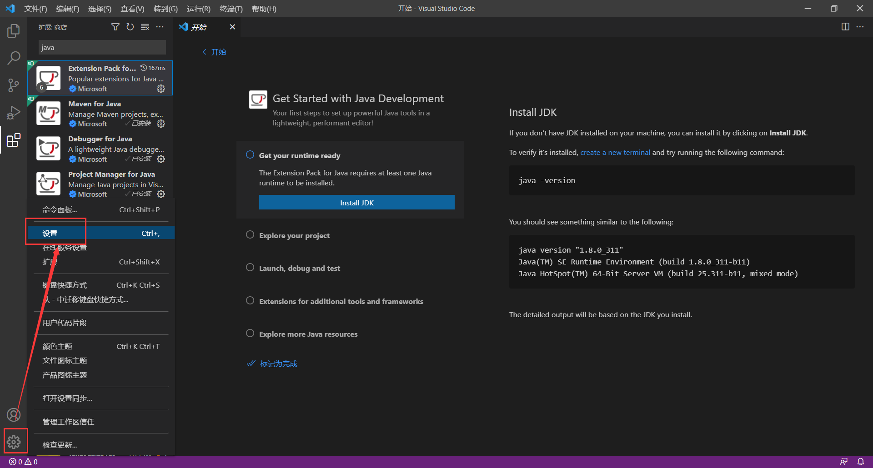The height and width of the screenshot is (468, 873).
Task: Click the extension search field containing java
Action: (102, 47)
